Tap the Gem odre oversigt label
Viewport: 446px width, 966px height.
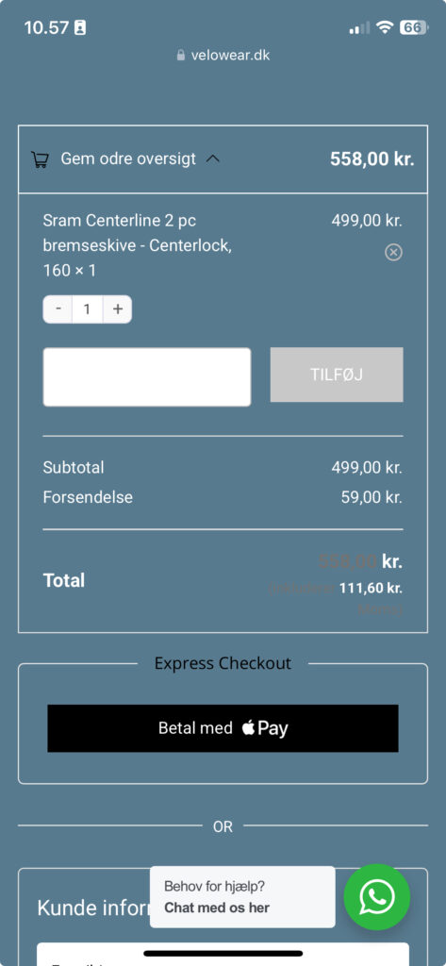pos(128,158)
